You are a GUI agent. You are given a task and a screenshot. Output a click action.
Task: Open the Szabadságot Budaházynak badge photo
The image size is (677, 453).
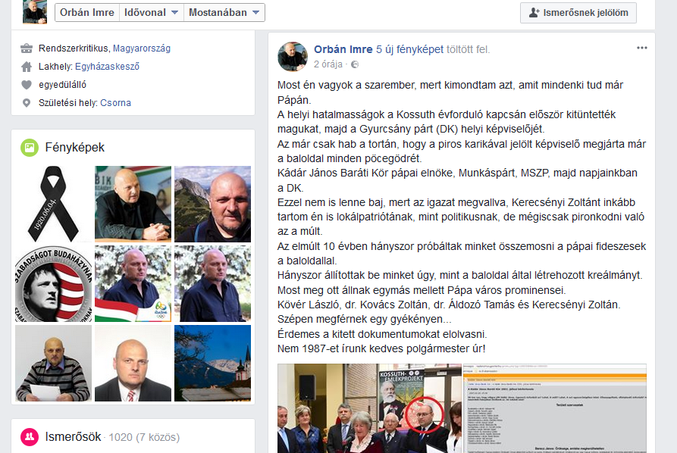point(53,283)
